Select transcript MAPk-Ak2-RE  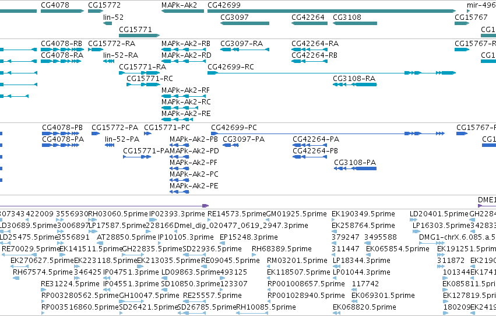186,114
